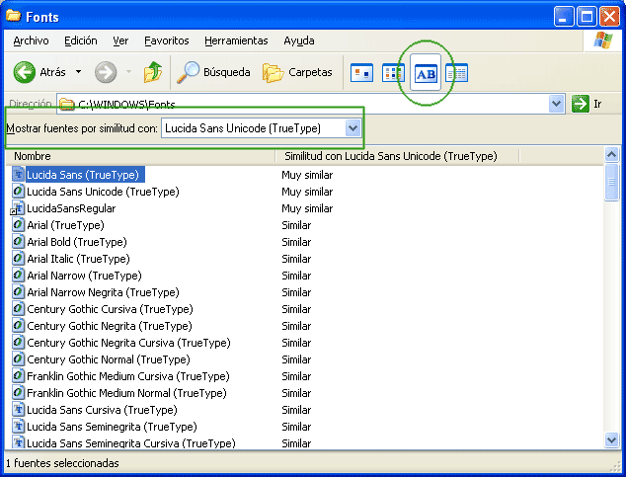The width and height of the screenshot is (626, 477).
Task: Click the scrollbar up arrow
Action: (x=611, y=154)
